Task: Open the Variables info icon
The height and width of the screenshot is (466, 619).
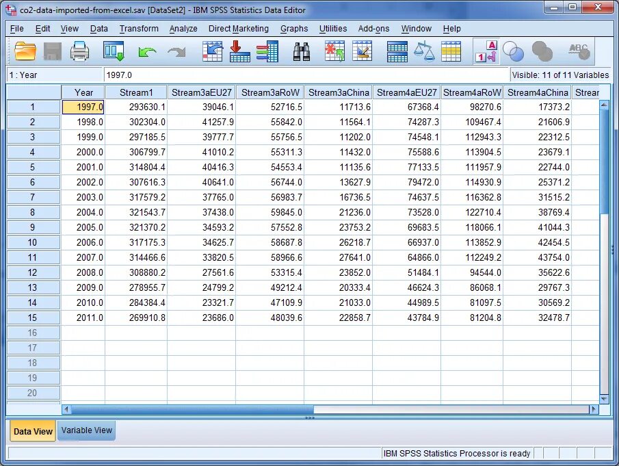Action: [267, 51]
